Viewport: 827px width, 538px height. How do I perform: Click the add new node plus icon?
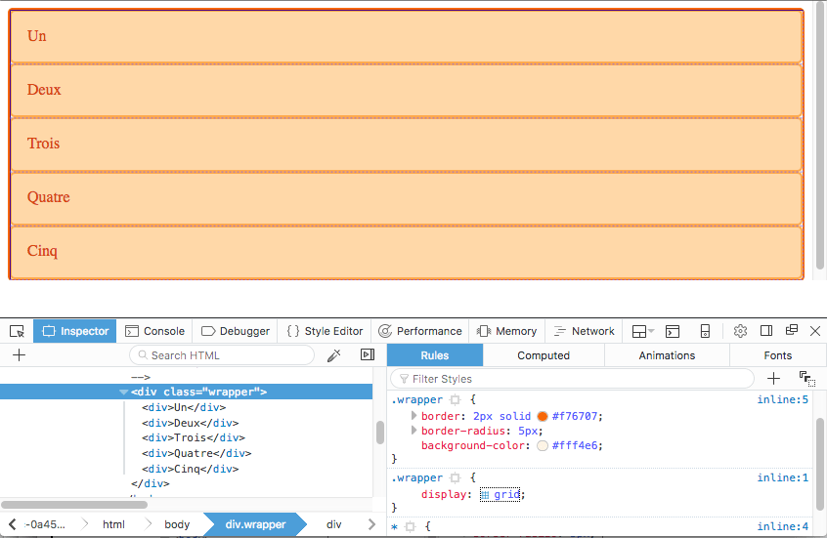(x=18, y=355)
